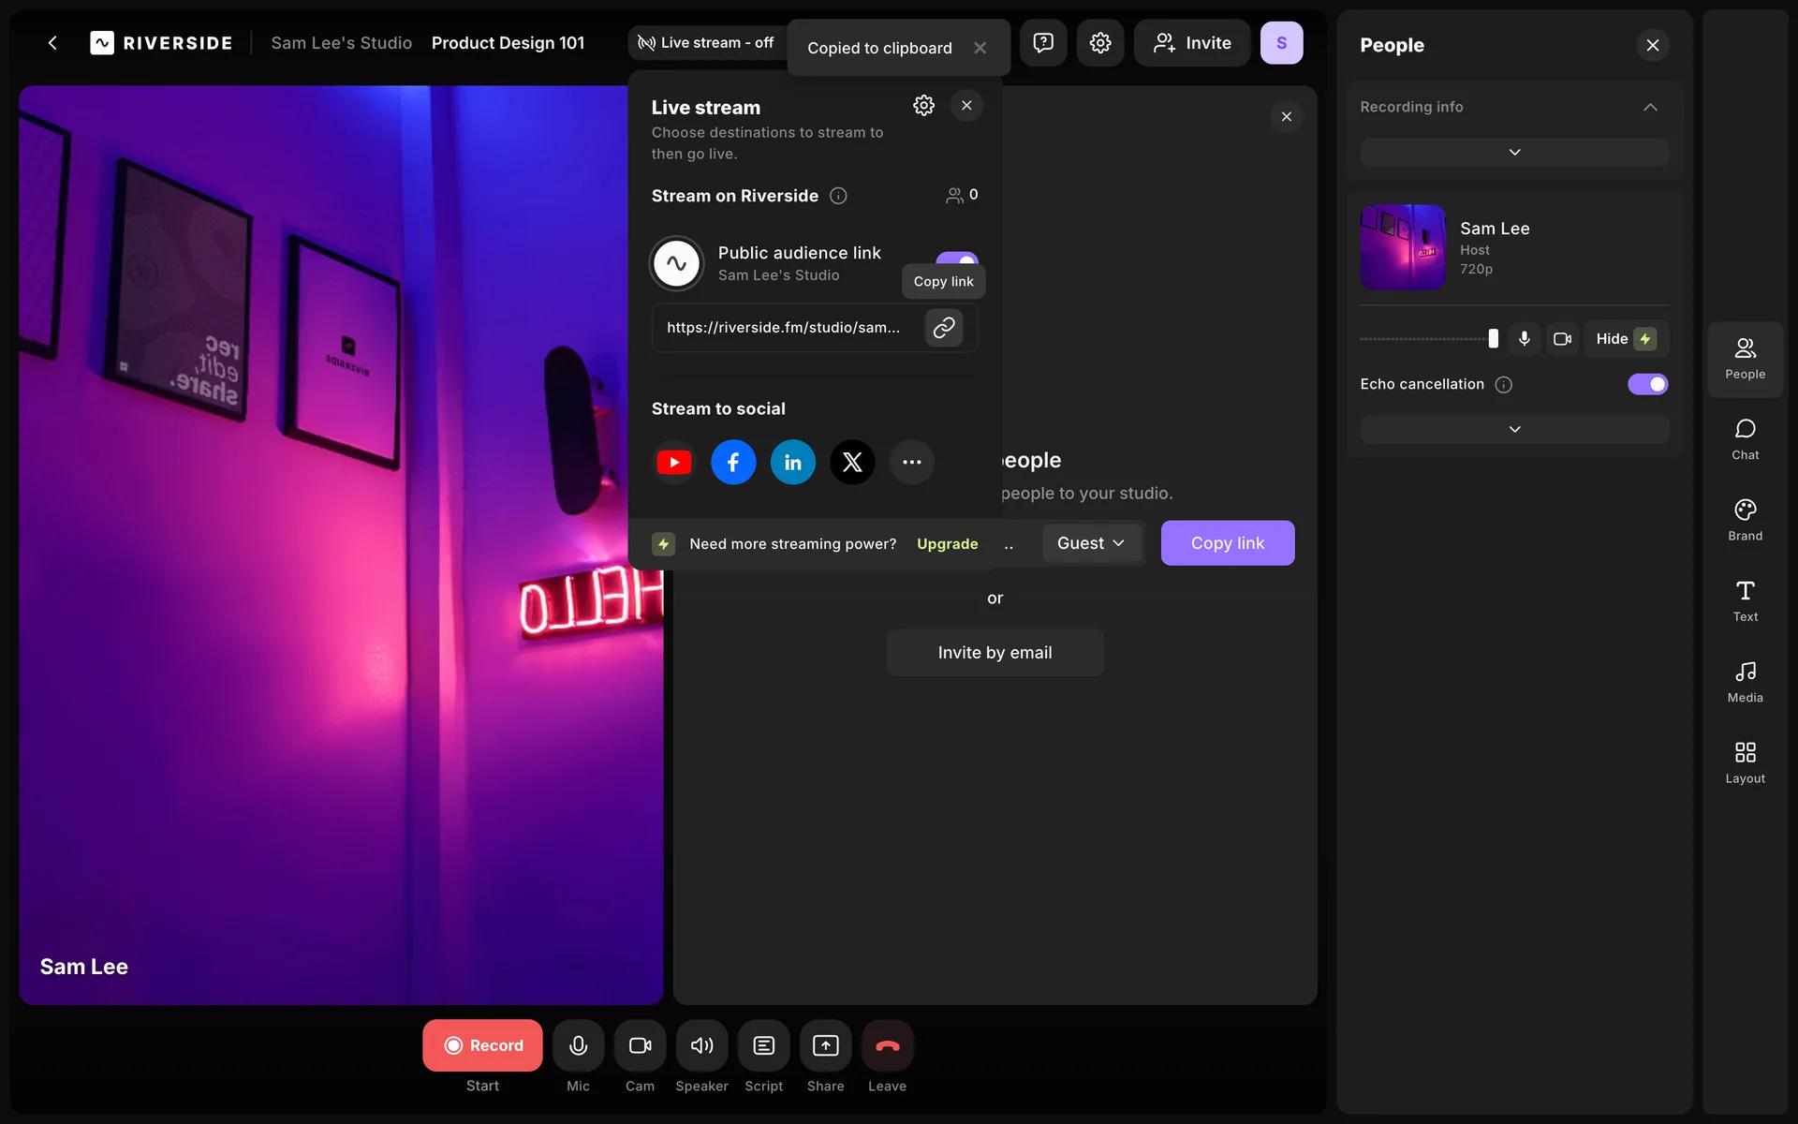Adjust Sam Lee's volume slider handle
Viewport: 1798px width, 1124px height.
1493,339
